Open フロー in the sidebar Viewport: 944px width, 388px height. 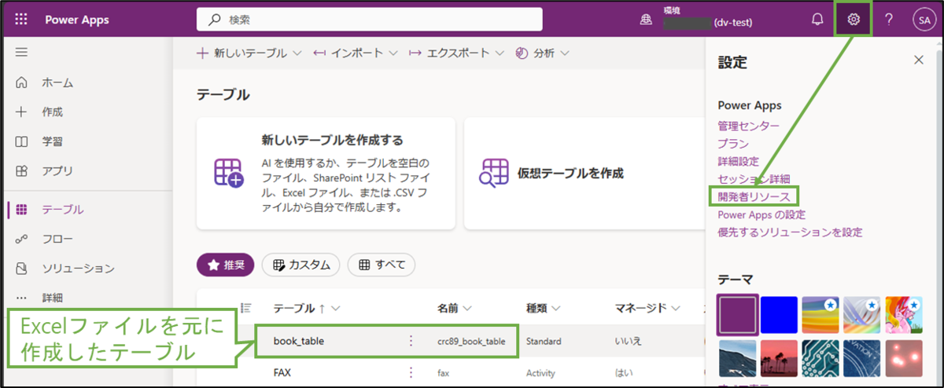click(57, 239)
